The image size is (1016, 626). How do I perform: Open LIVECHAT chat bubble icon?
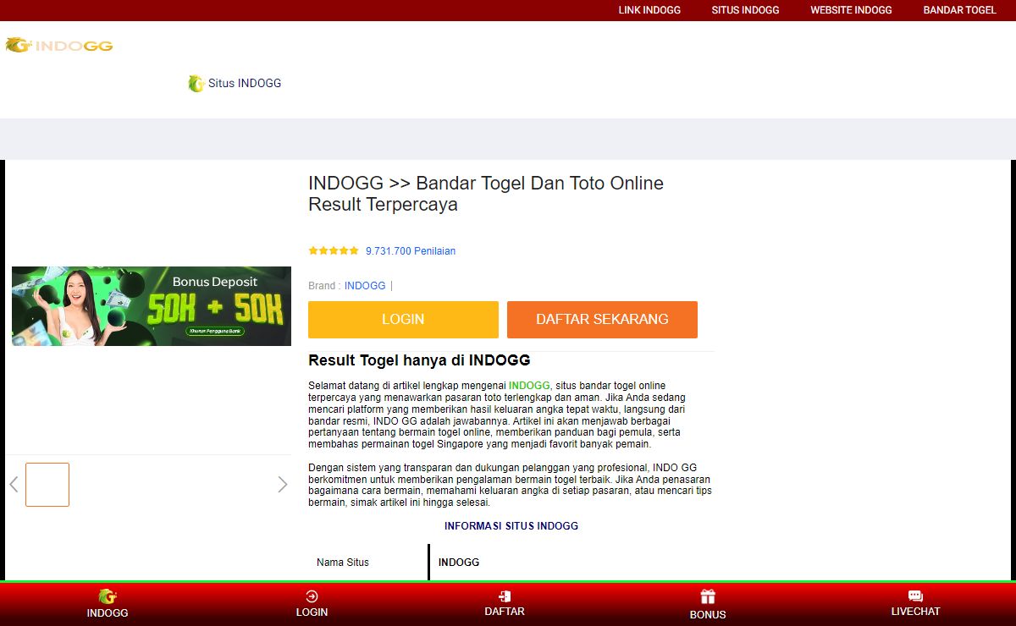915,596
